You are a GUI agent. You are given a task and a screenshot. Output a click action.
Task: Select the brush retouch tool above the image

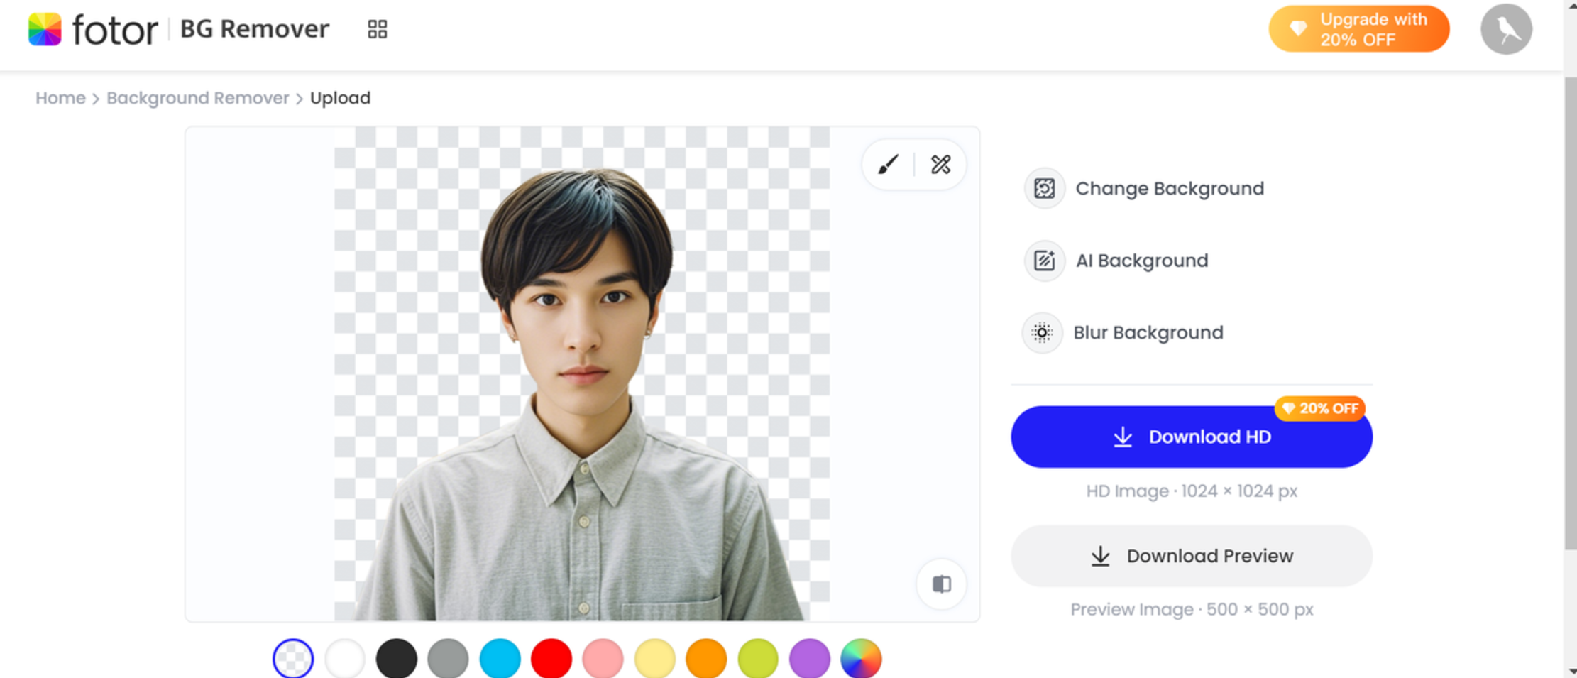tap(888, 164)
